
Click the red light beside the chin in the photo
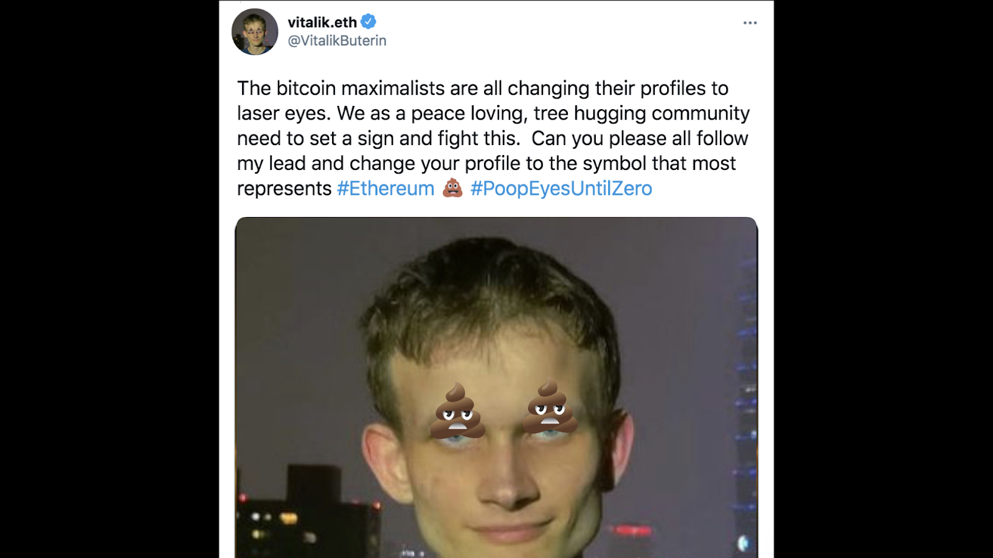(x=633, y=530)
